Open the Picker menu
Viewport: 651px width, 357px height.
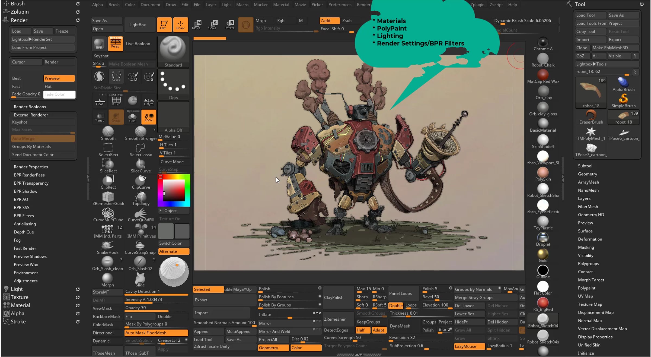pyautogui.click(x=317, y=5)
